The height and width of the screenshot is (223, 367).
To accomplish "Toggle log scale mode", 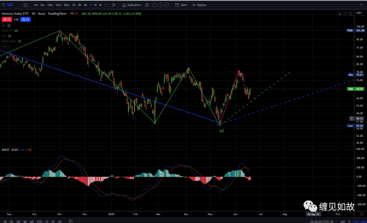I will [x=356, y=221].
